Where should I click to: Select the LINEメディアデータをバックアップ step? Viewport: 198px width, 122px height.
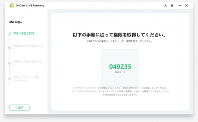coord(26,79)
